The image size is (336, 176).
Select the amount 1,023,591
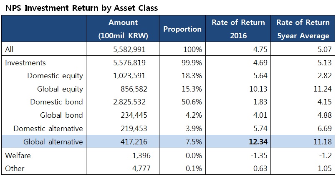[x=129, y=76]
